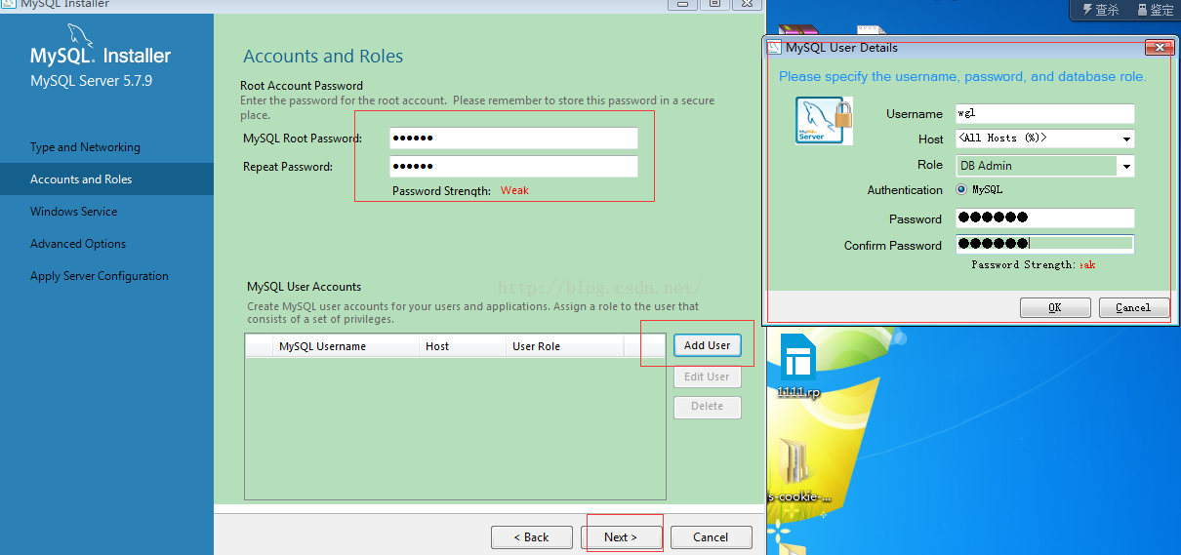Click the 鉴定 identify button at top right
Image resolution: width=1181 pixels, height=555 pixels.
(x=1154, y=10)
